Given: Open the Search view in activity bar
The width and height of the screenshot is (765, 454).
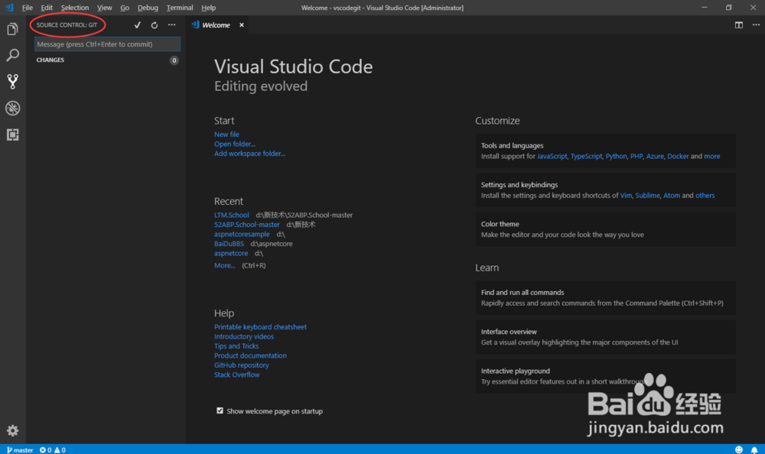Looking at the screenshot, I should tap(13, 55).
